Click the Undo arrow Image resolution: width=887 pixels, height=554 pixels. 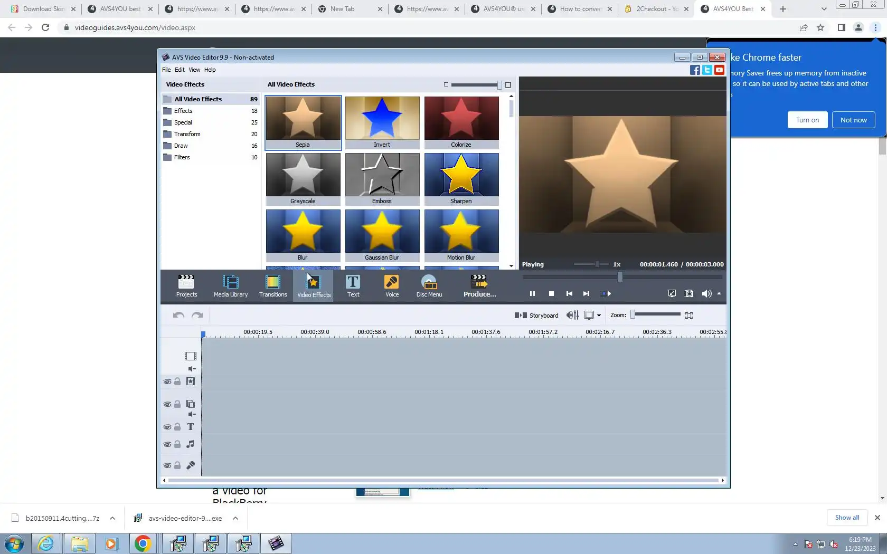(178, 316)
